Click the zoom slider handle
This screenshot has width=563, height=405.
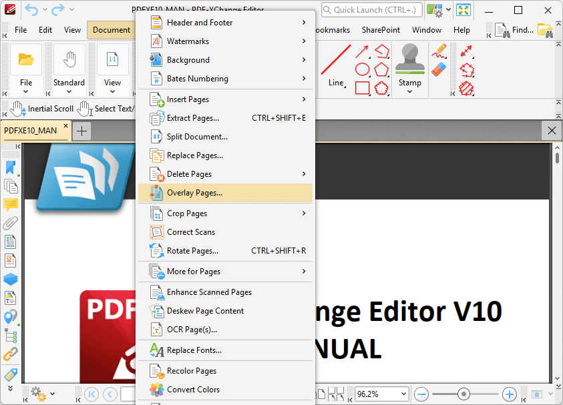[463, 394]
